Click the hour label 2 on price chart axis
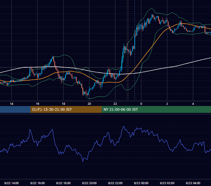Screen dimensions: 211x186 click(167, 104)
